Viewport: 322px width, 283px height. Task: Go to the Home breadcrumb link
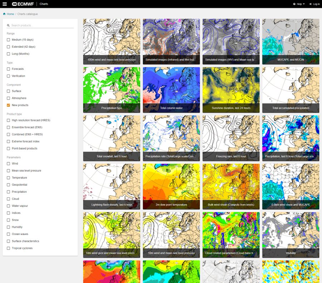pyautogui.click(x=10, y=14)
